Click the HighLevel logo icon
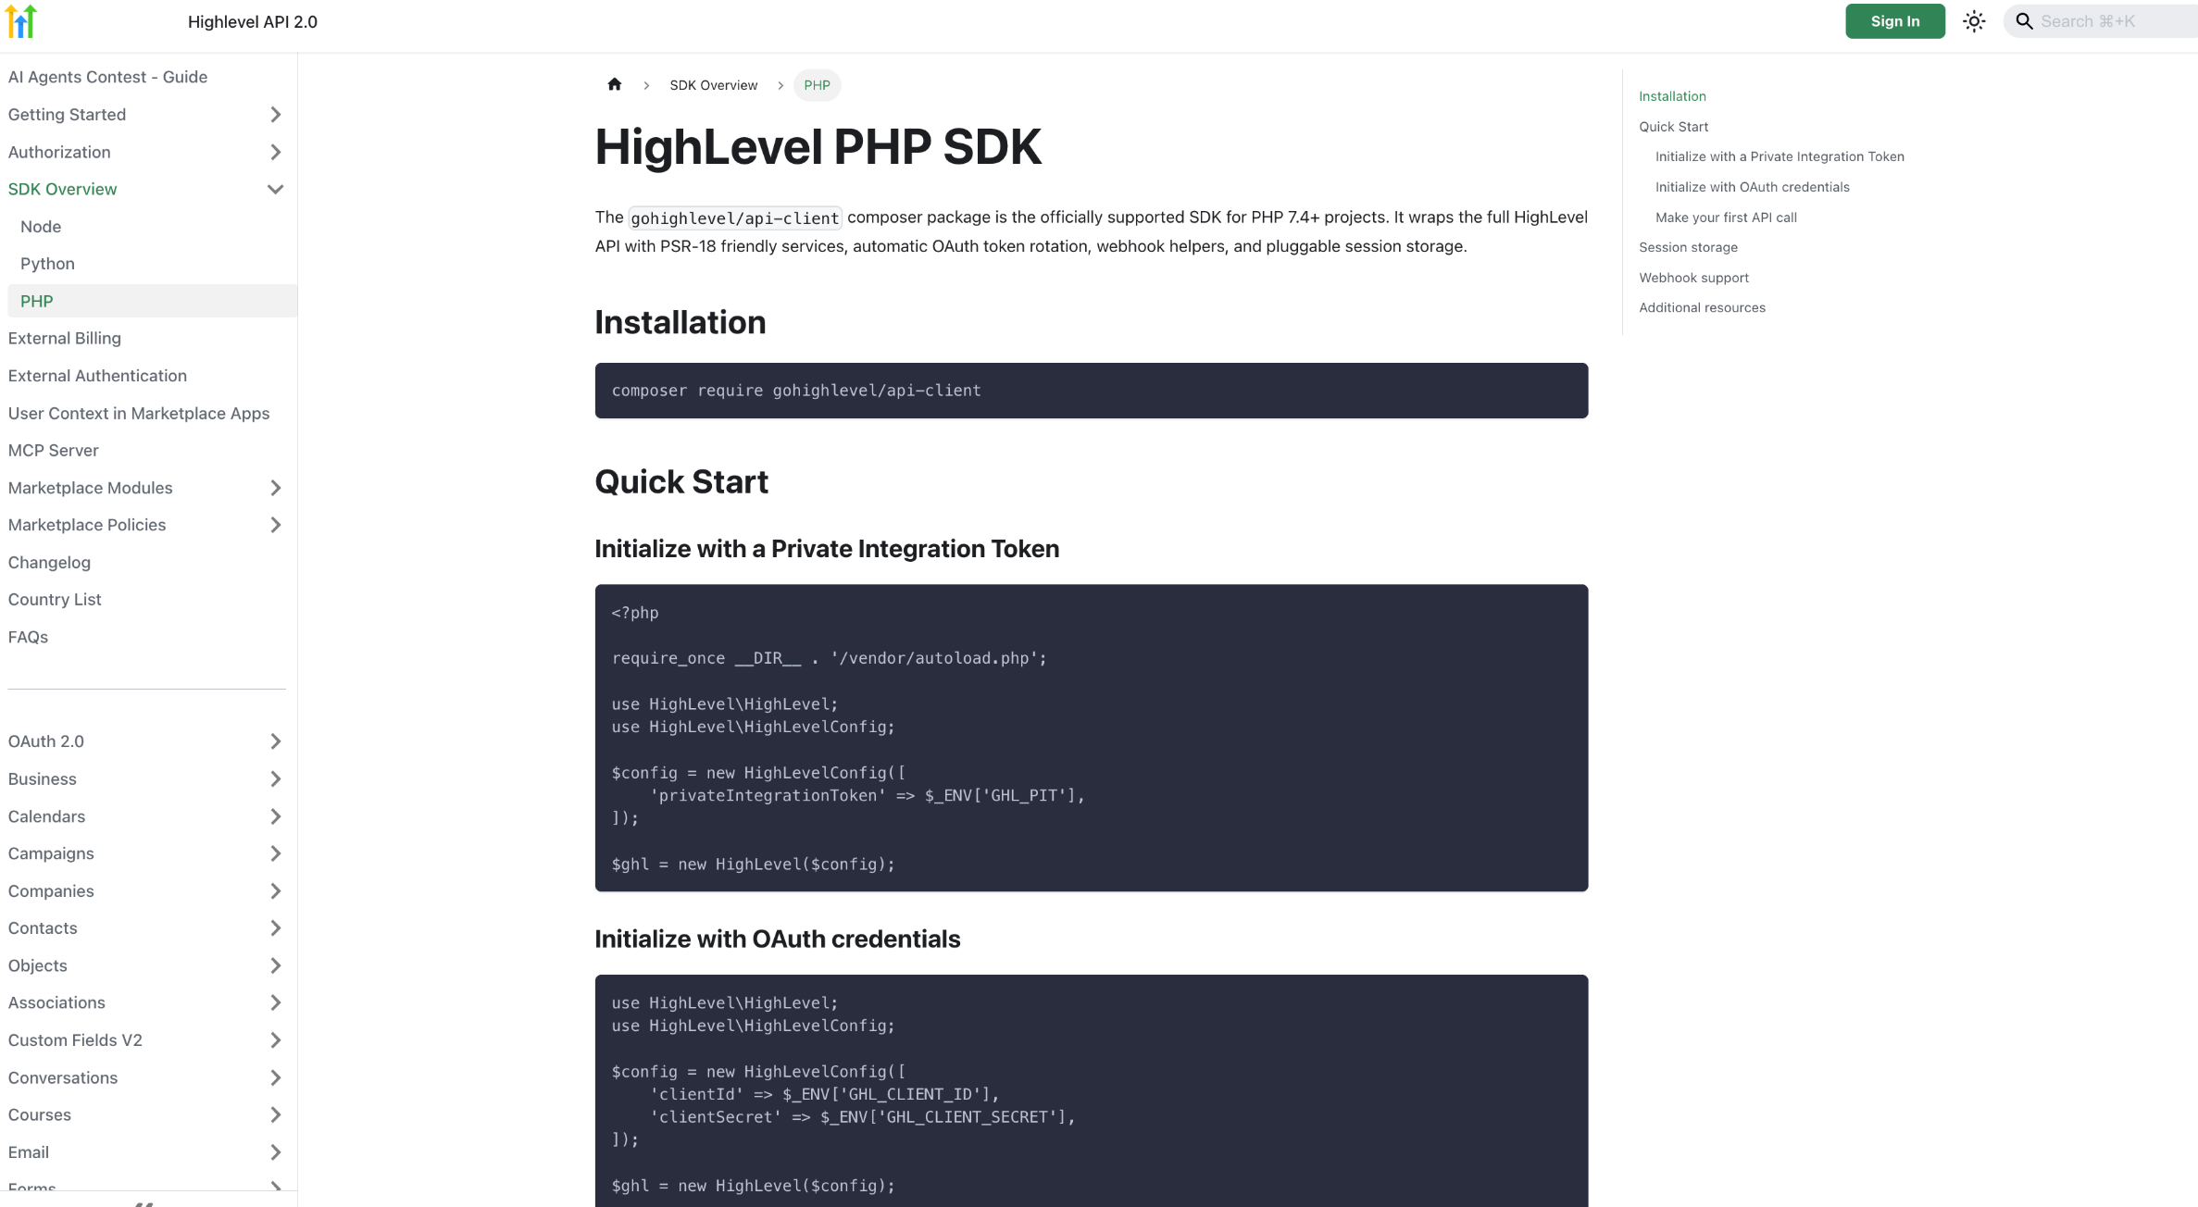This screenshot has height=1207, width=2198. pos(21,21)
